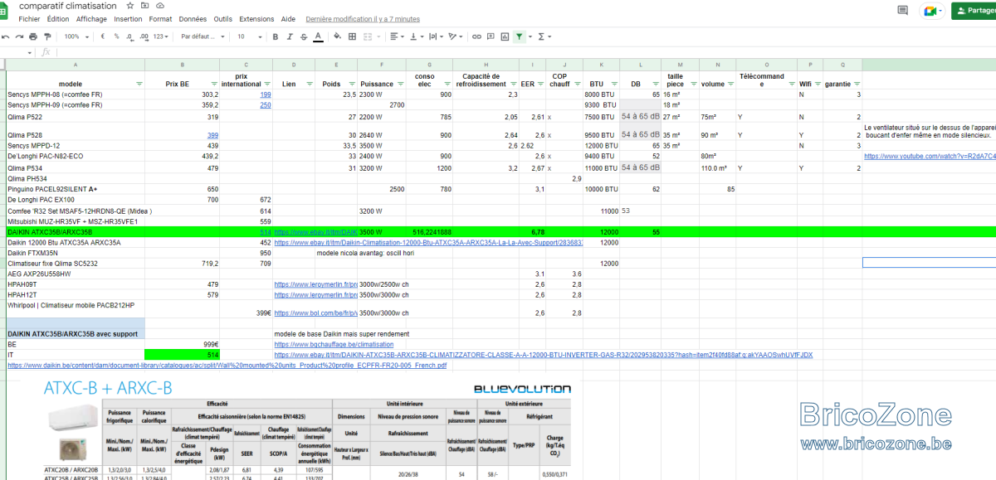Open filter for modele column
Viewport: 996px width, 480px height.
point(139,84)
